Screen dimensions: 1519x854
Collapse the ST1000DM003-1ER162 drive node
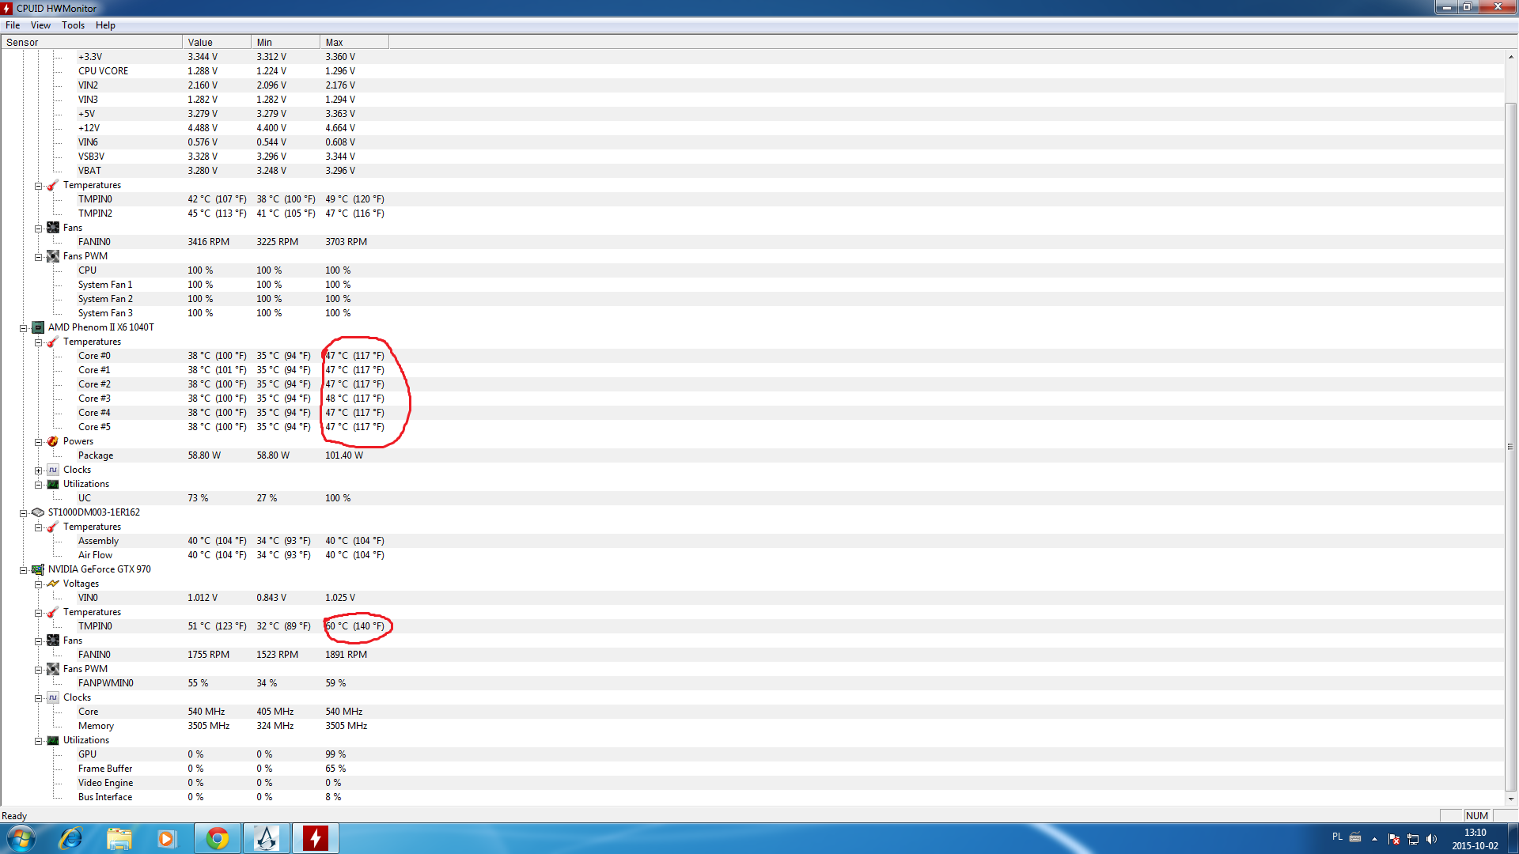click(x=23, y=513)
